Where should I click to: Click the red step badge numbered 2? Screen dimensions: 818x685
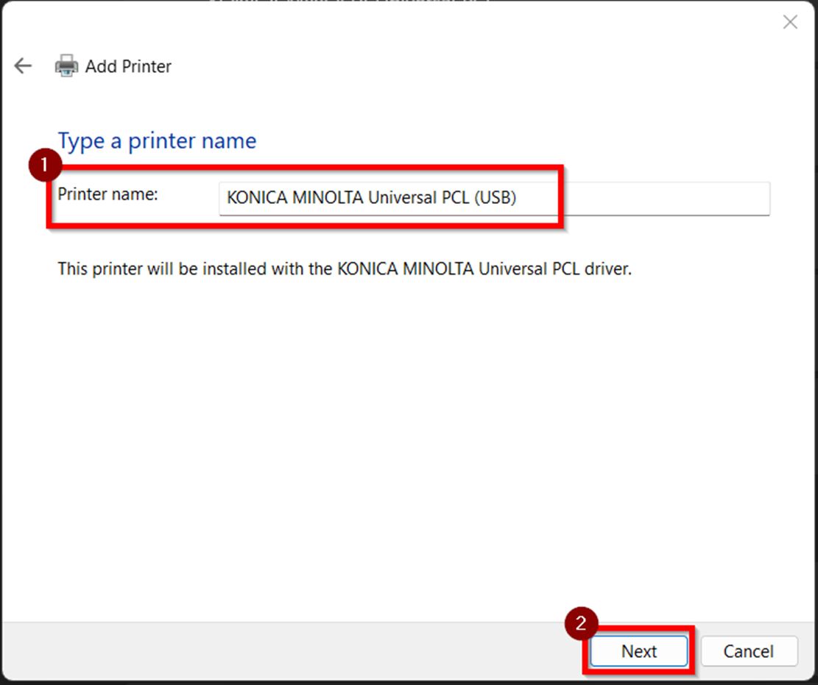(581, 624)
